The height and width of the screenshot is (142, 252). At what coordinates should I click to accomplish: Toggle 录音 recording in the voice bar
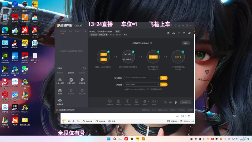pos(112,121)
